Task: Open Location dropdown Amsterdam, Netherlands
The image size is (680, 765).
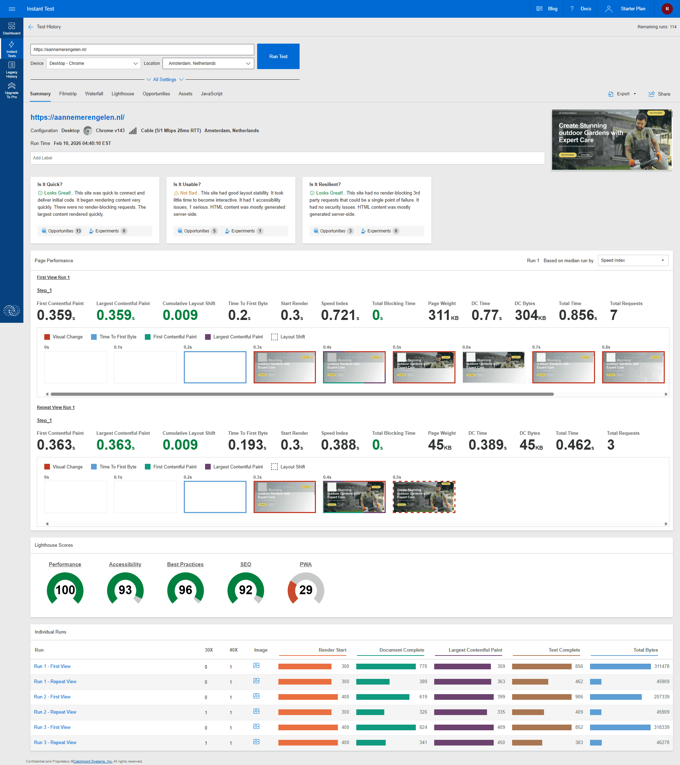Action: (208, 64)
